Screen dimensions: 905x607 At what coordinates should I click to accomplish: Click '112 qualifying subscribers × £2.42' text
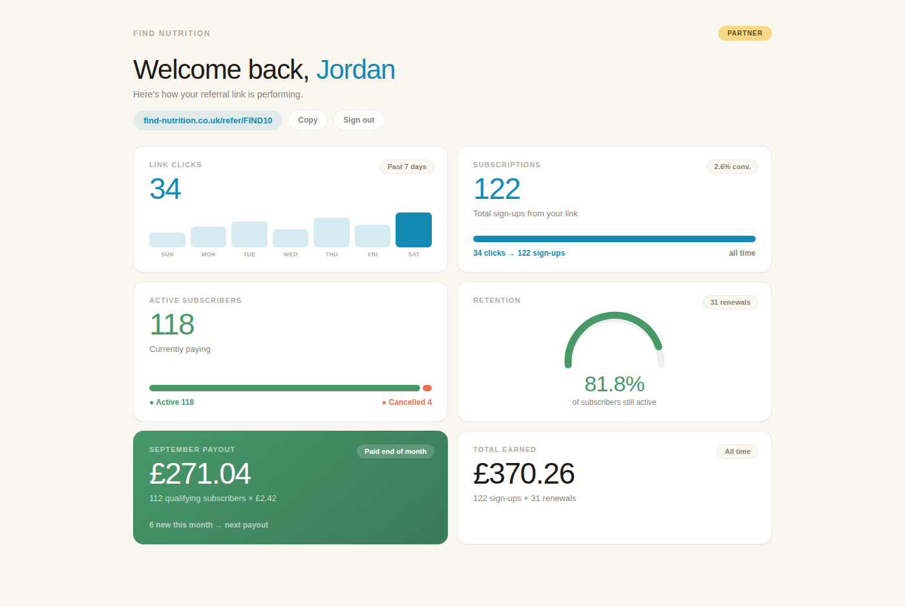click(x=213, y=499)
